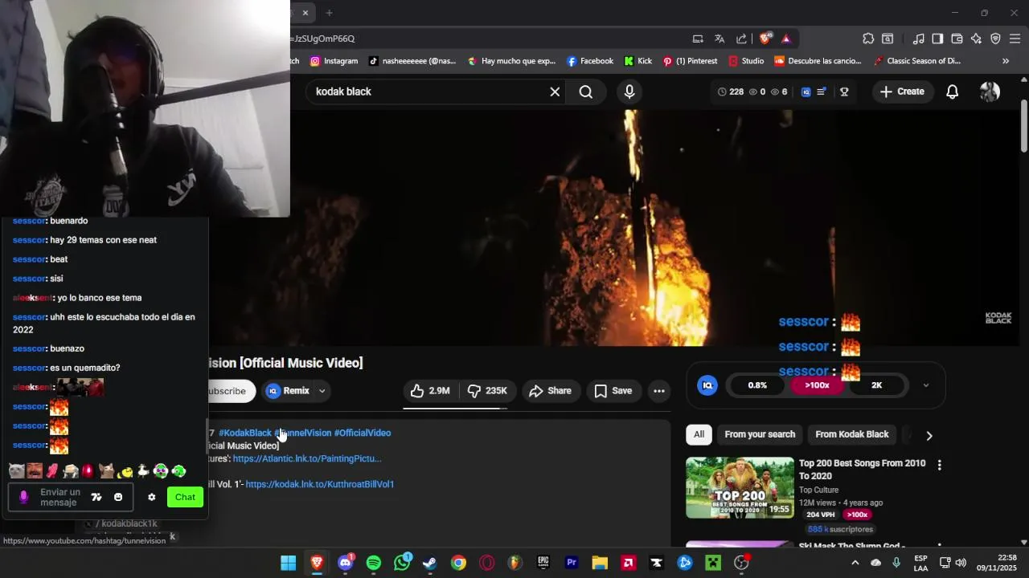Screen dimensions: 1029x578
Task: Click the 0.8% stat pill
Action: 757,385
